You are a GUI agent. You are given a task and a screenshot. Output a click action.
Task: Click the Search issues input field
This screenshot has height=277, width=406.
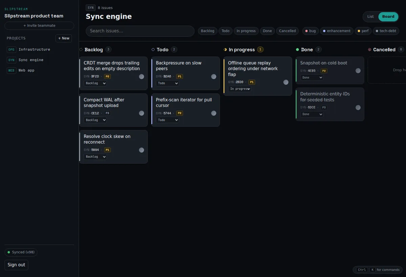coord(140,31)
